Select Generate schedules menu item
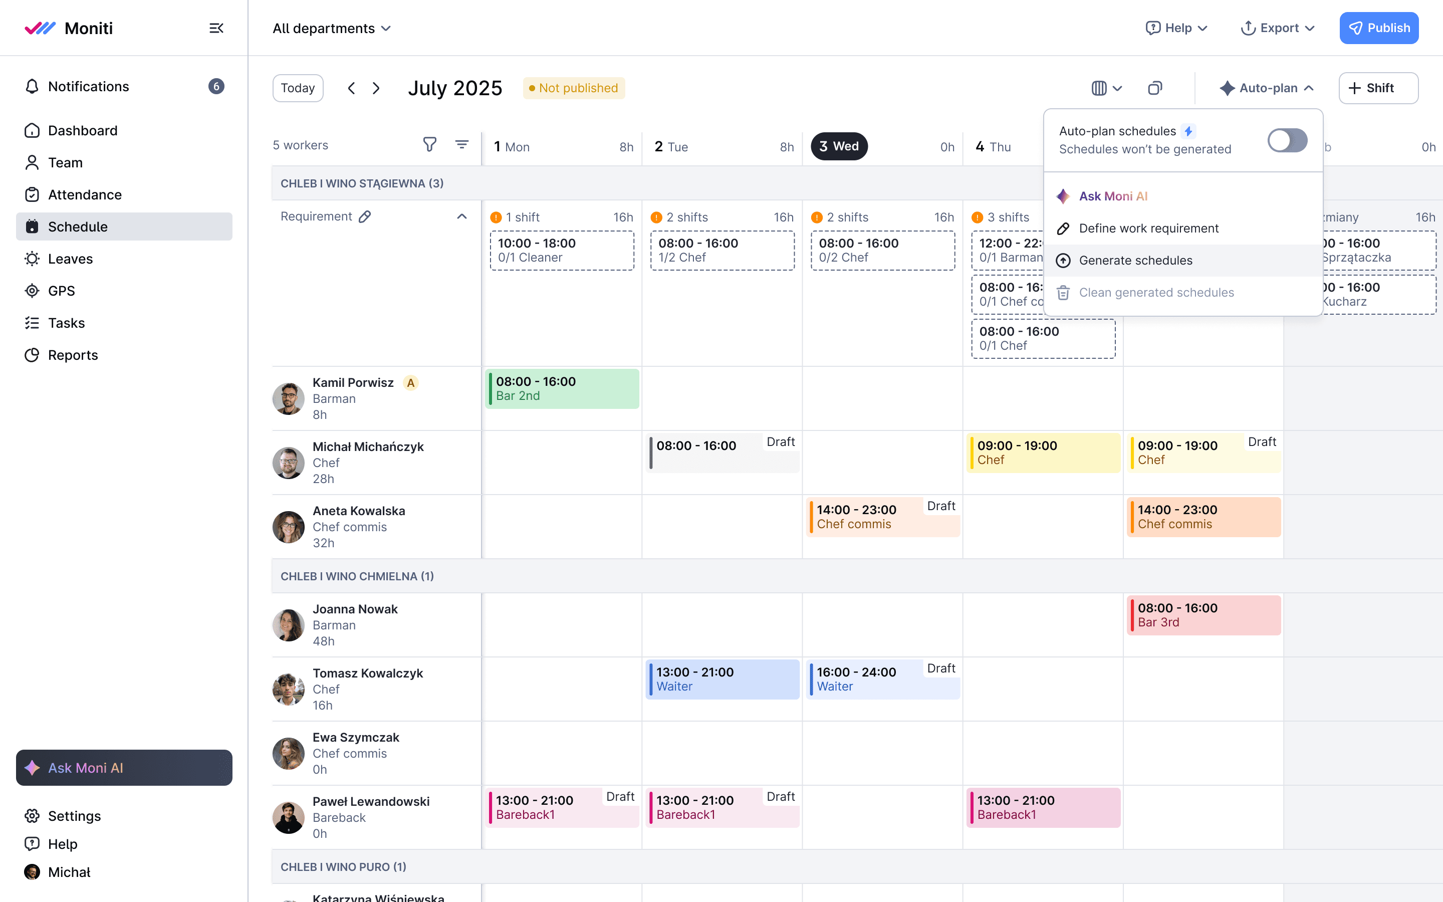The width and height of the screenshot is (1443, 902). coord(1135,261)
